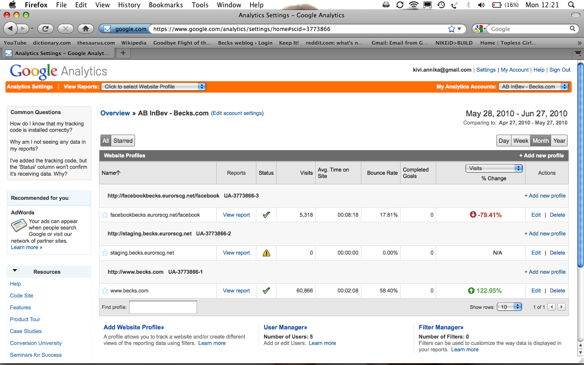
Task: Open a new tab with the plus button
Action: 123,53
